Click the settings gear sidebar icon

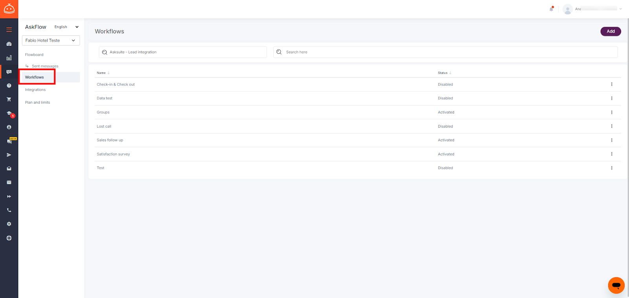click(9, 224)
